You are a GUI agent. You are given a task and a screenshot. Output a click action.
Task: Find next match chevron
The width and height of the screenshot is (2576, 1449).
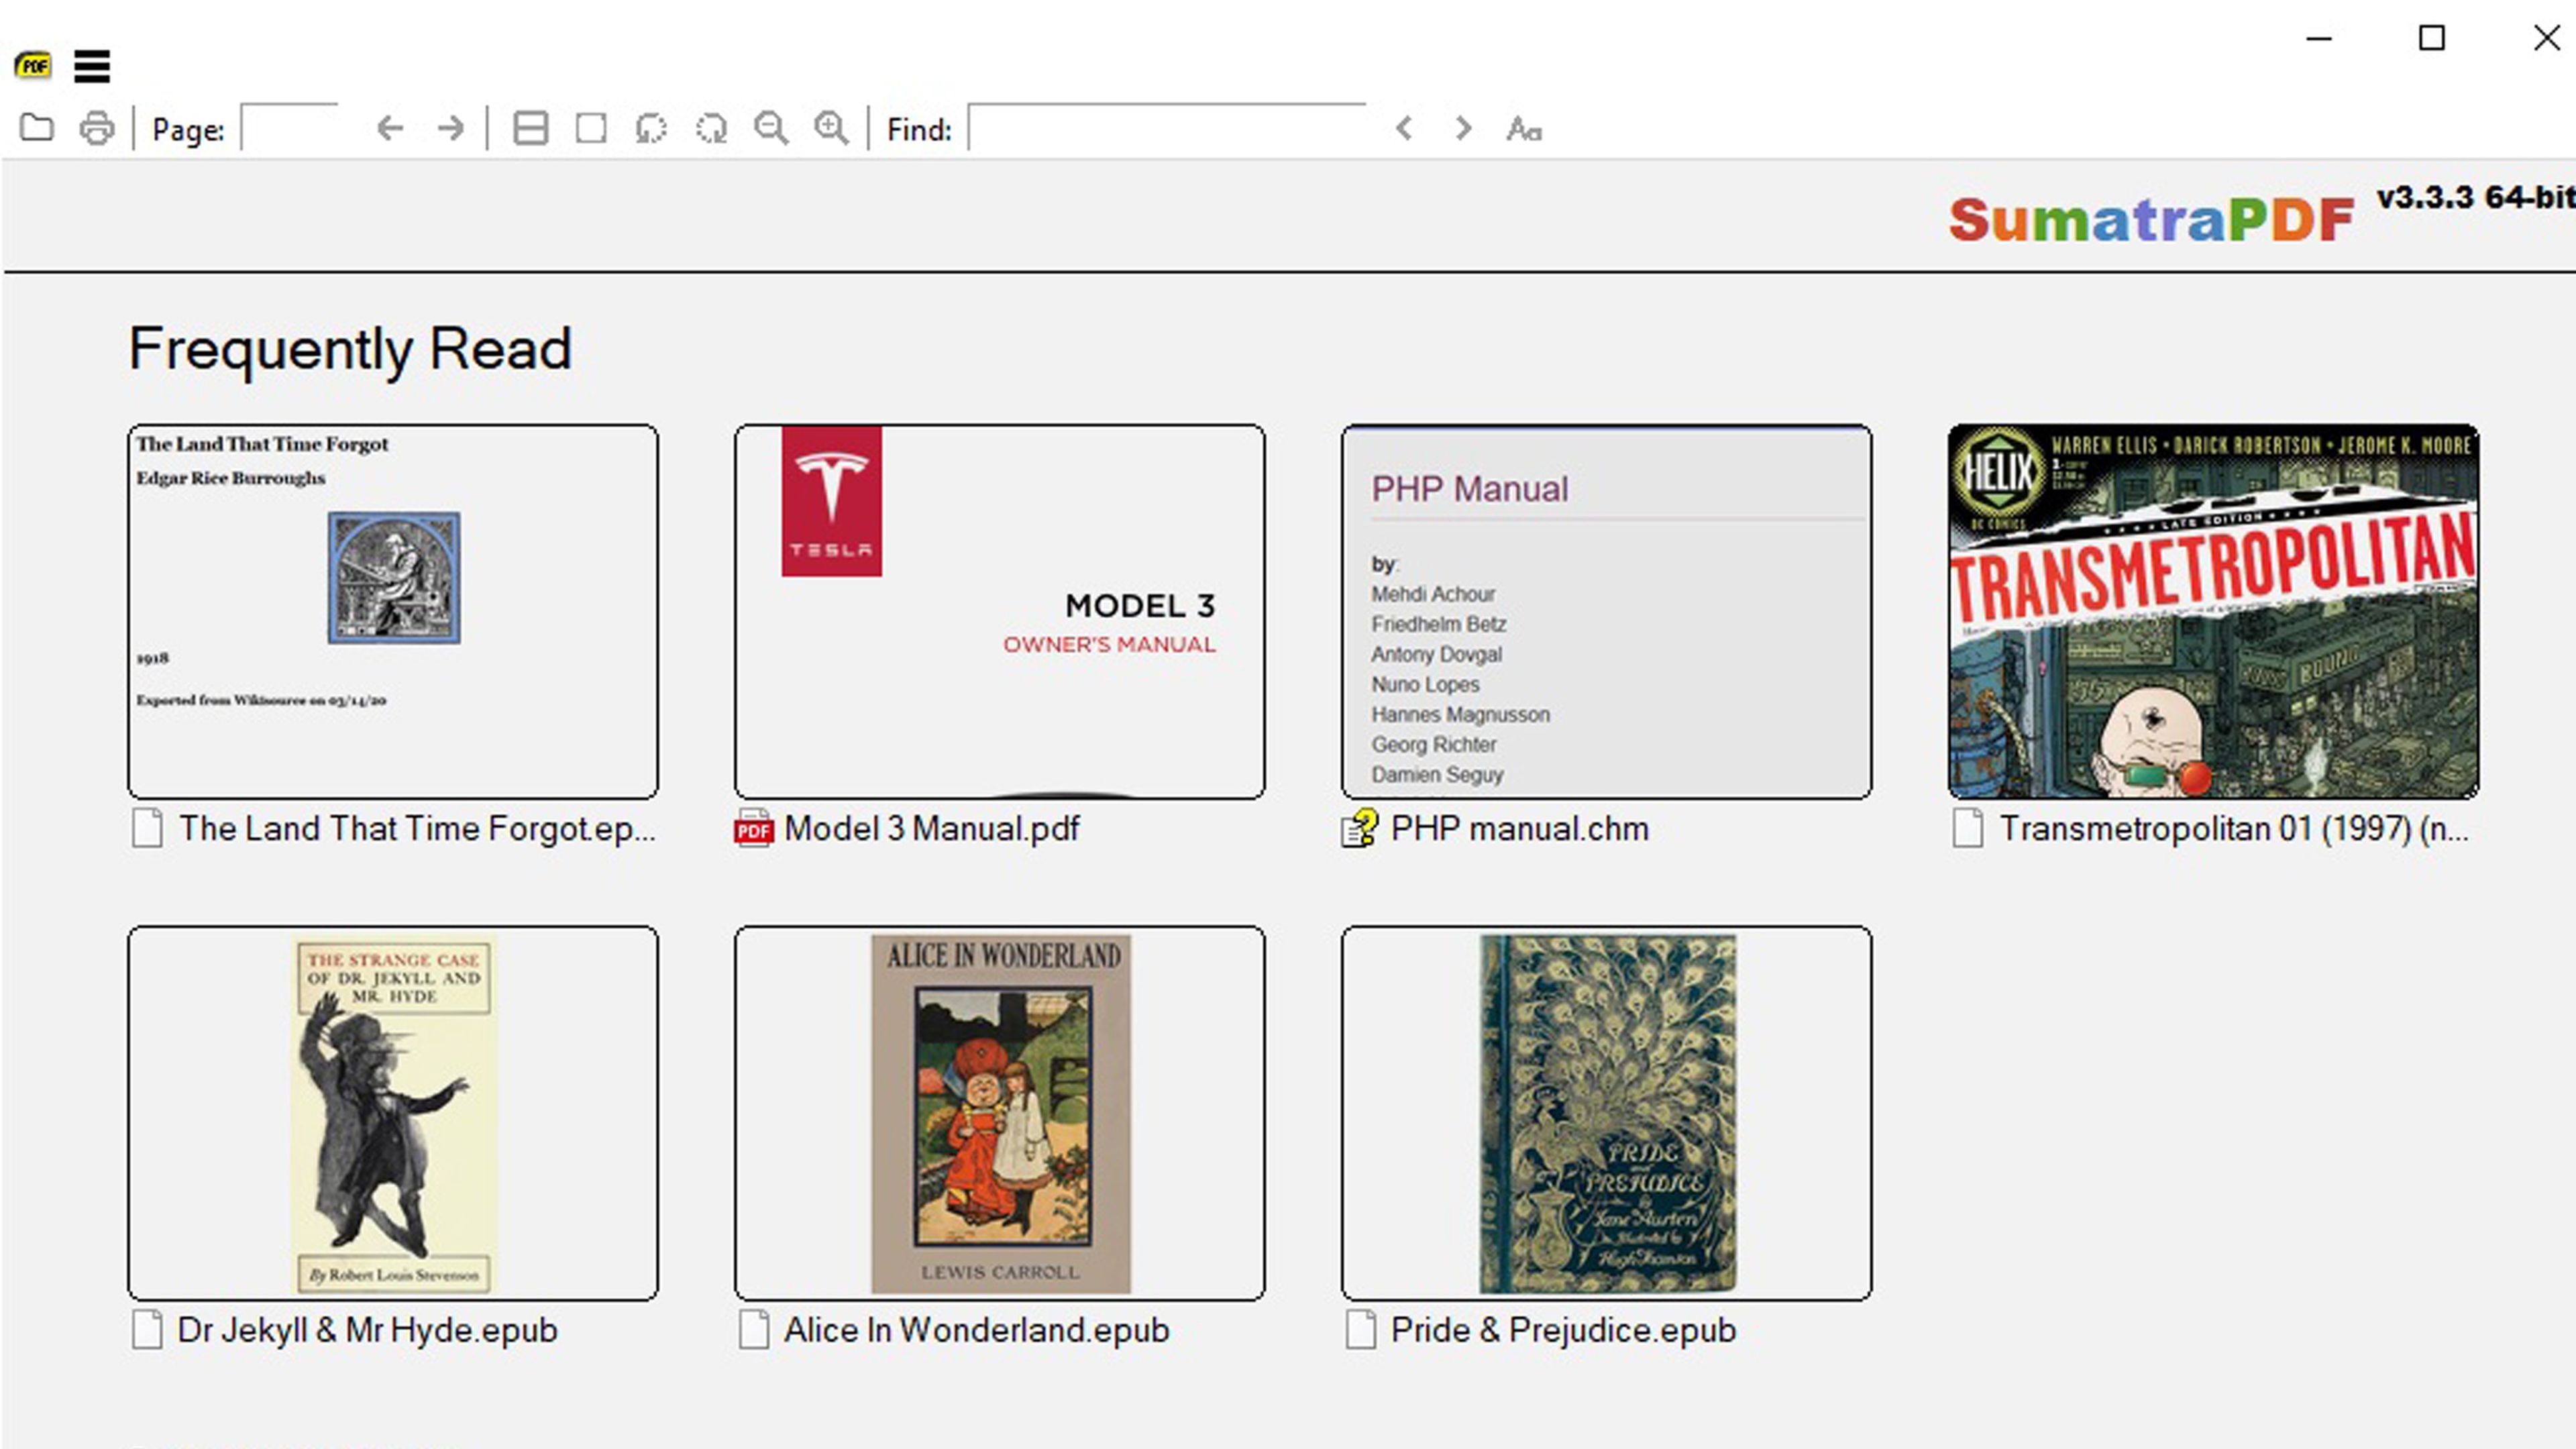coord(1463,128)
